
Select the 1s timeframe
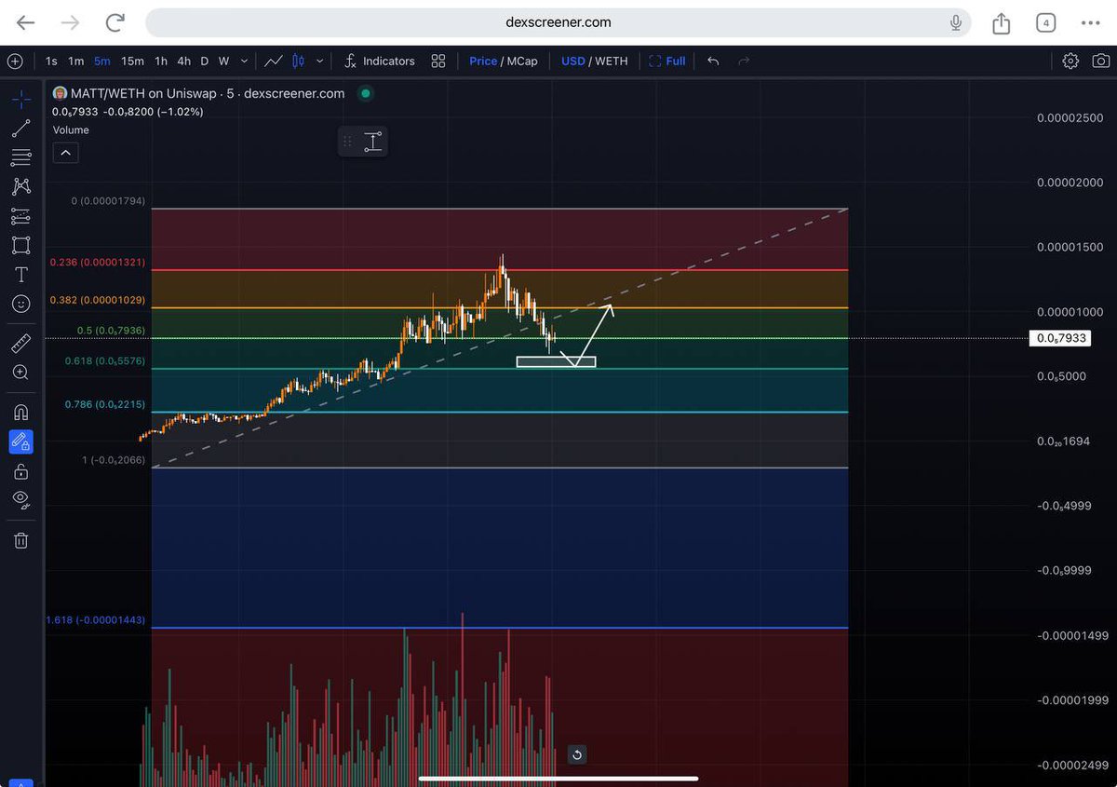pyautogui.click(x=51, y=61)
